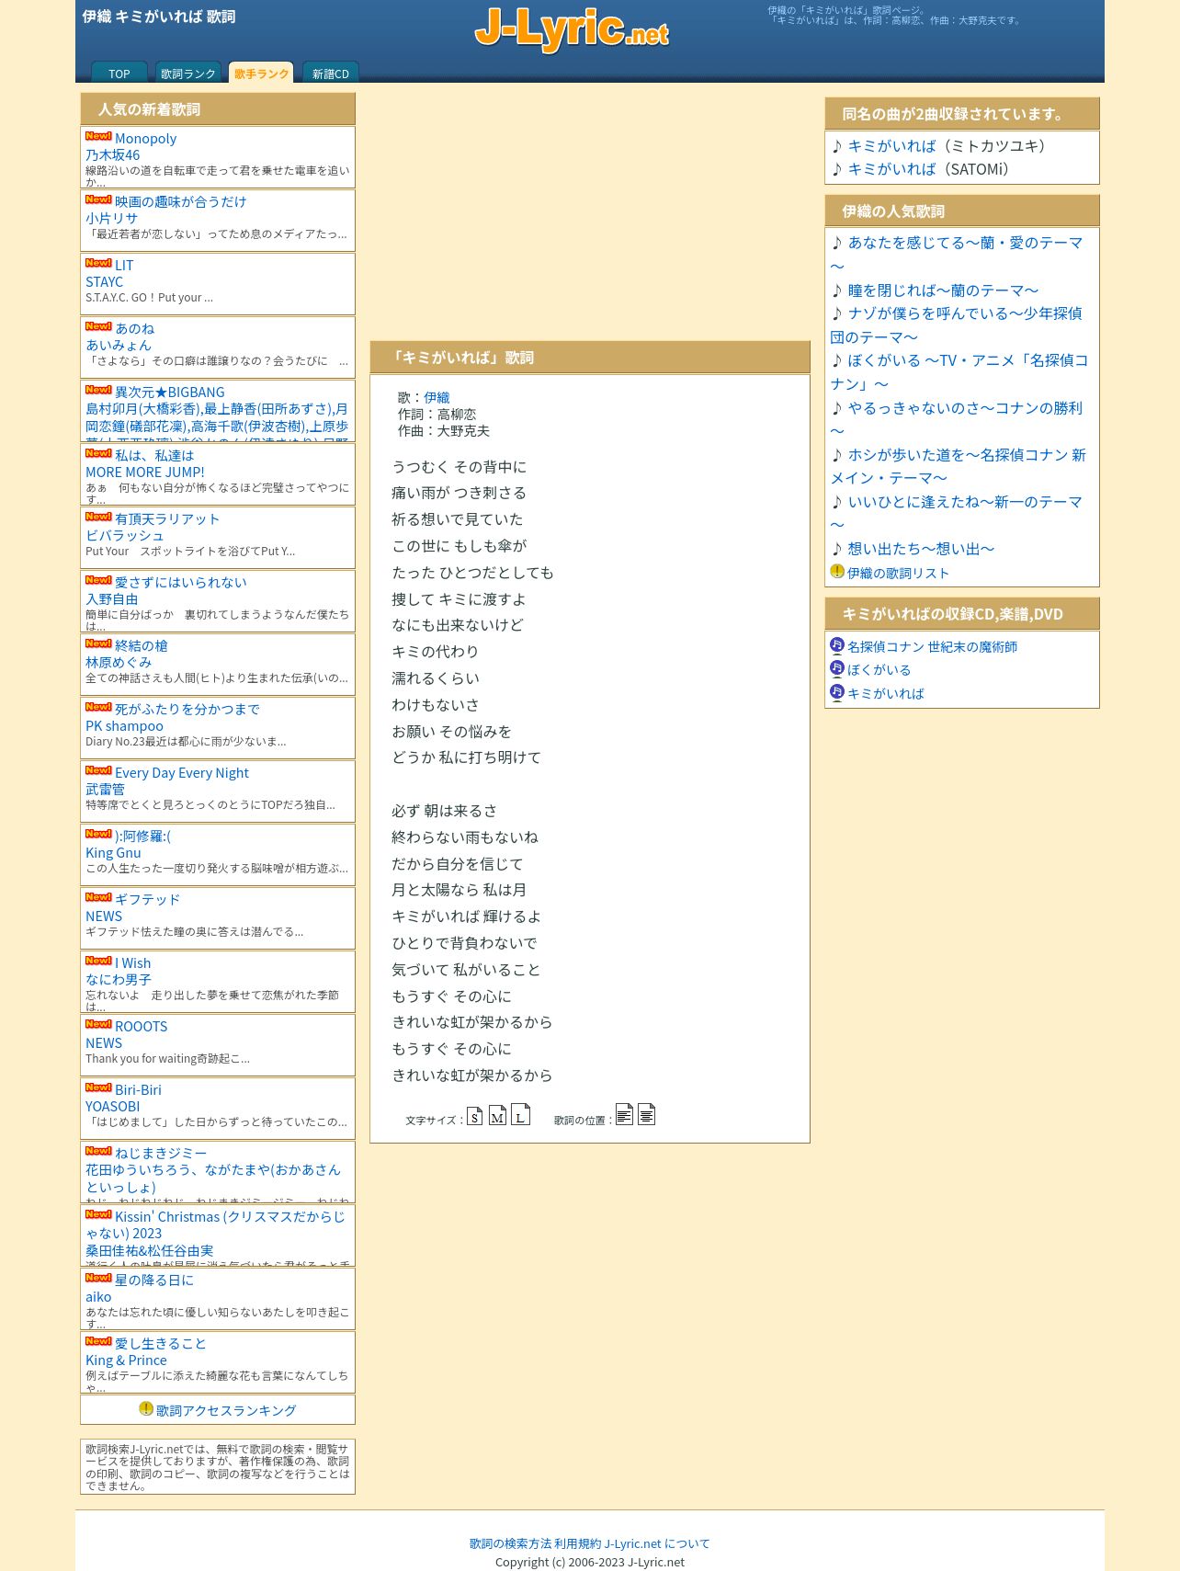This screenshot has height=1571, width=1180.
Task: Set lyrics font size to small (S)
Action: [474, 1116]
